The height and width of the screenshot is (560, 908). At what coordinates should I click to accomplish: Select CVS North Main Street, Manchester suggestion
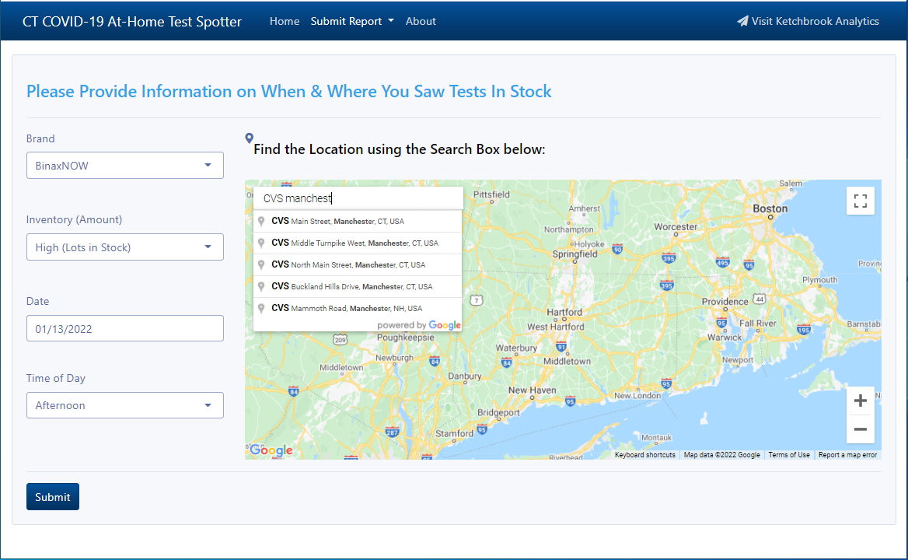pyautogui.click(x=358, y=264)
